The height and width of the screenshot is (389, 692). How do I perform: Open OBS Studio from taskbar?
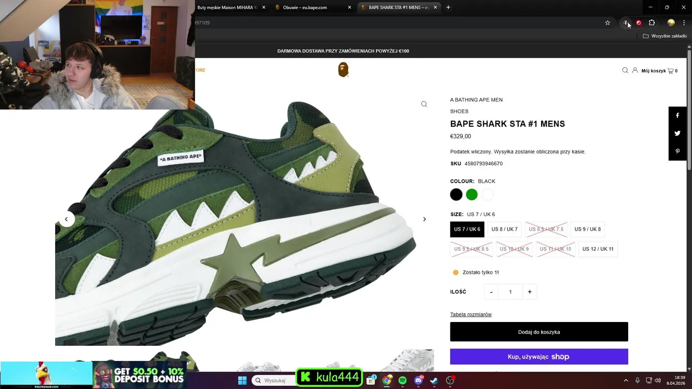[x=450, y=380]
